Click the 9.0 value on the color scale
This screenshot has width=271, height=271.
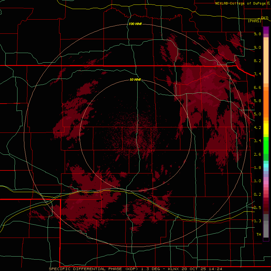(x=257, y=47)
